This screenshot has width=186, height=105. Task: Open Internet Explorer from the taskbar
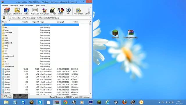[108, 102]
